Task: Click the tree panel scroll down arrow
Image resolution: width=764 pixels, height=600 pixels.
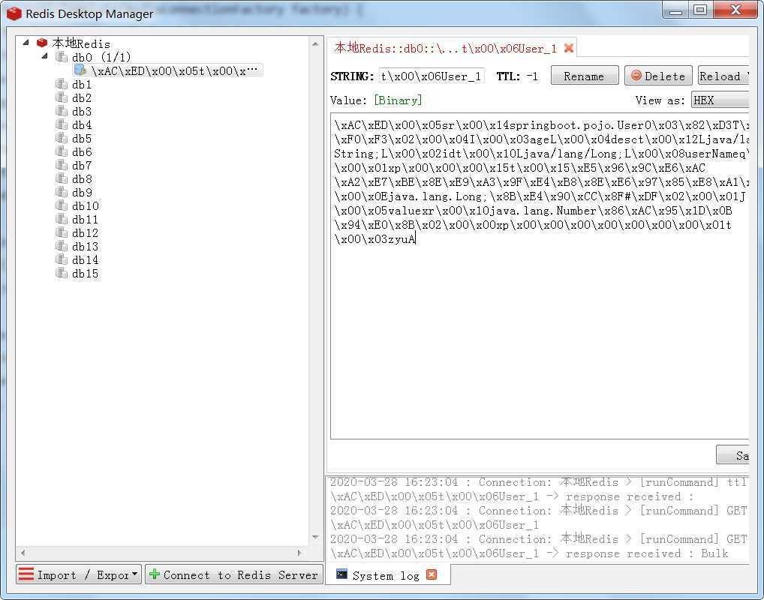Action: coord(315,537)
